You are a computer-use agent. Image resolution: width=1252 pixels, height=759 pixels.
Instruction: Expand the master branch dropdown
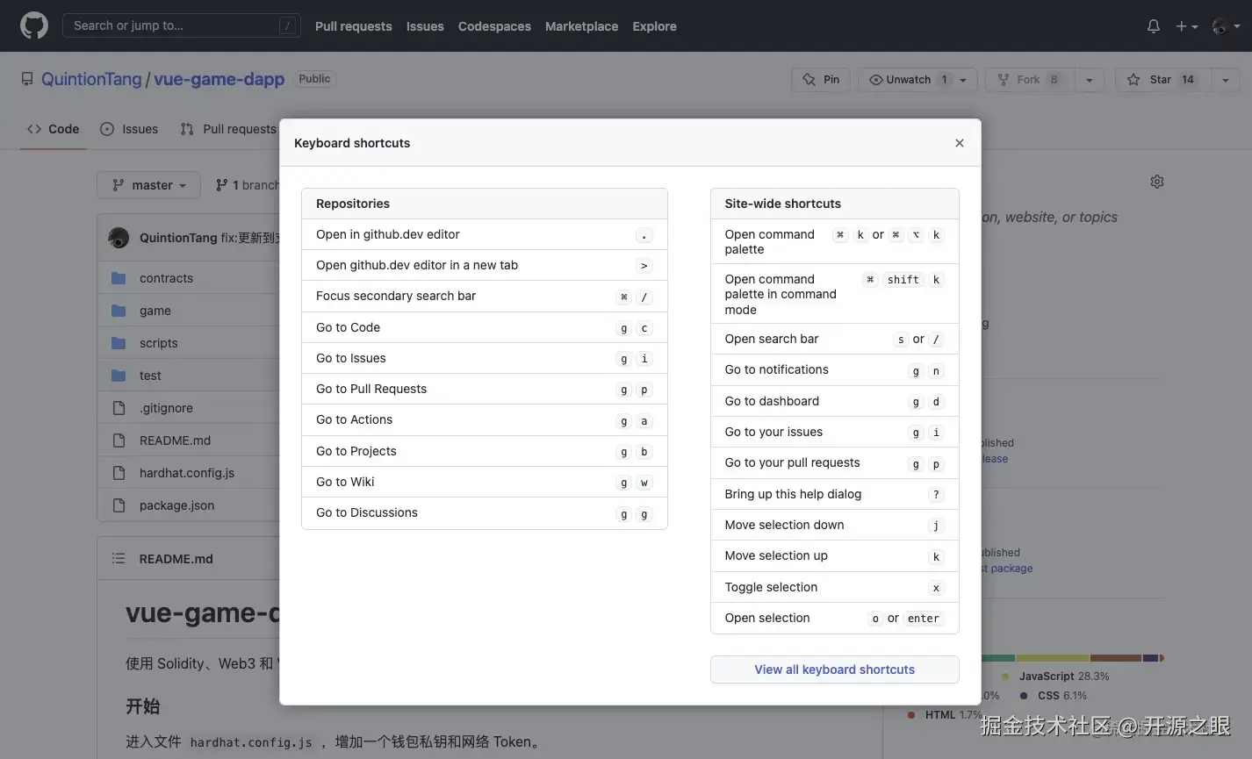click(149, 185)
